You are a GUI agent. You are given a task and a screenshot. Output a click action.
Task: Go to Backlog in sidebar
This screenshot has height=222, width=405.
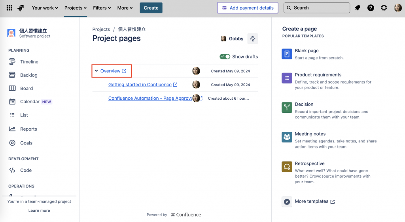pos(28,75)
